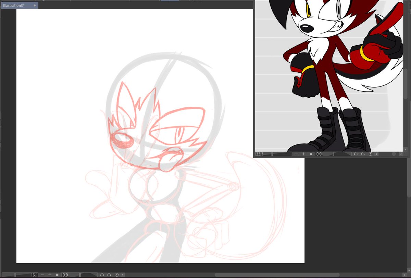Zoom in the reference sub view with plus

point(303,154)
